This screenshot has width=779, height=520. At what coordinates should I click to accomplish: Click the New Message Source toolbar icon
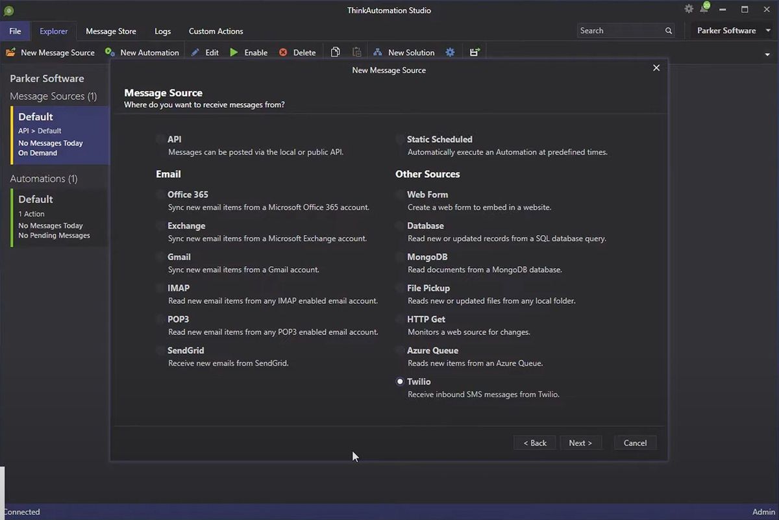[11, 53]
